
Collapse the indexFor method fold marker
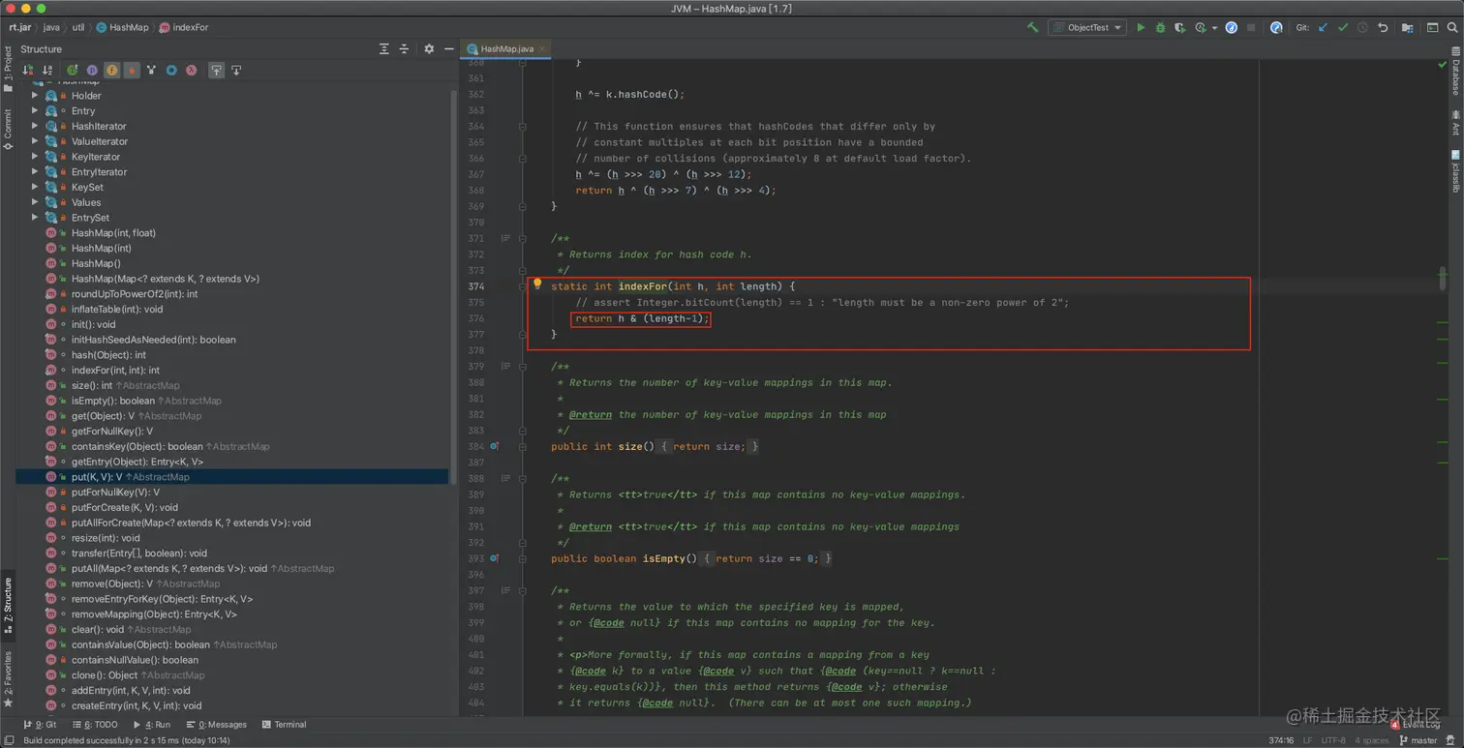[x=523, y=286]
